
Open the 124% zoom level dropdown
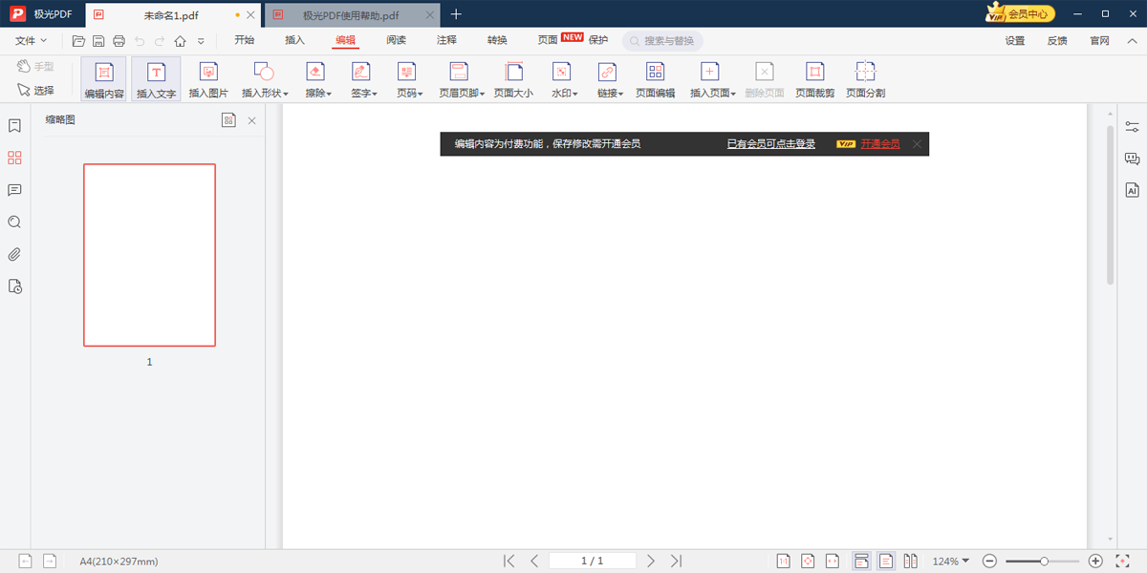point(951,562)
